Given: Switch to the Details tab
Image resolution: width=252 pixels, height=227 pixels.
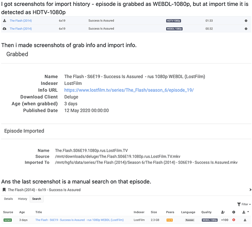Looking at the screenshot, I should 8,199.
